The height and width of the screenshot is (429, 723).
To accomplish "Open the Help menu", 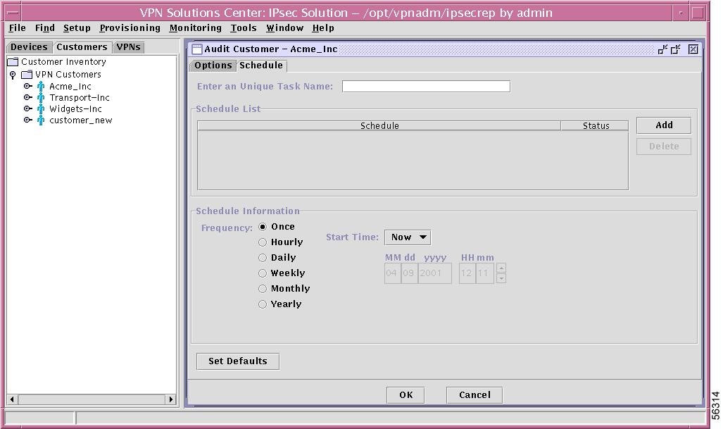I will click(323, 28).
